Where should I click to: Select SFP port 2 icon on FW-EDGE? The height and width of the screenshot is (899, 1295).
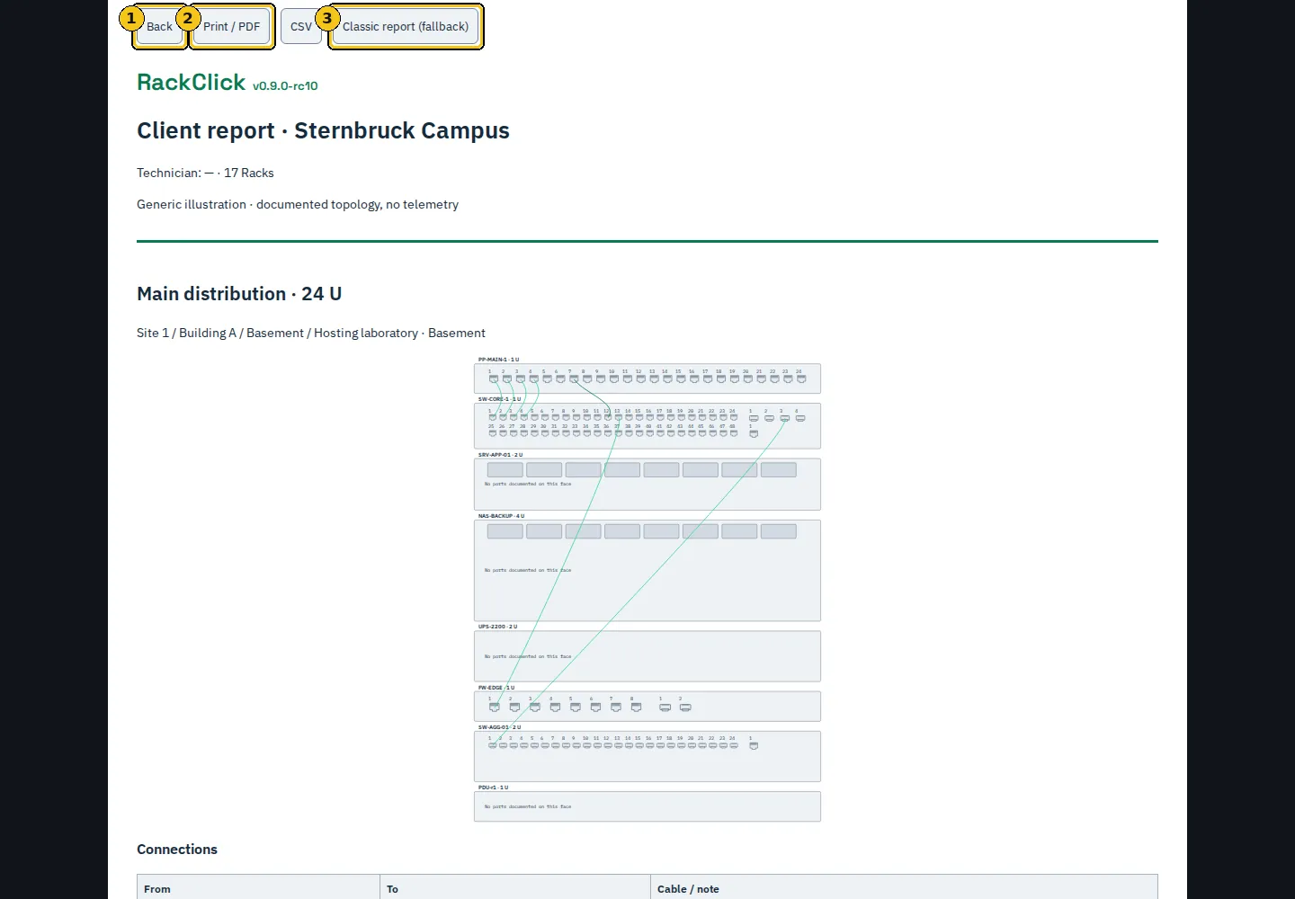[685, 708]
